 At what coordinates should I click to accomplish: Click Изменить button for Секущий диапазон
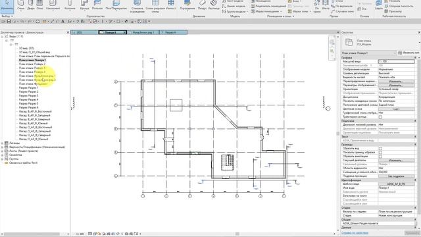click(x=396, y=160)
